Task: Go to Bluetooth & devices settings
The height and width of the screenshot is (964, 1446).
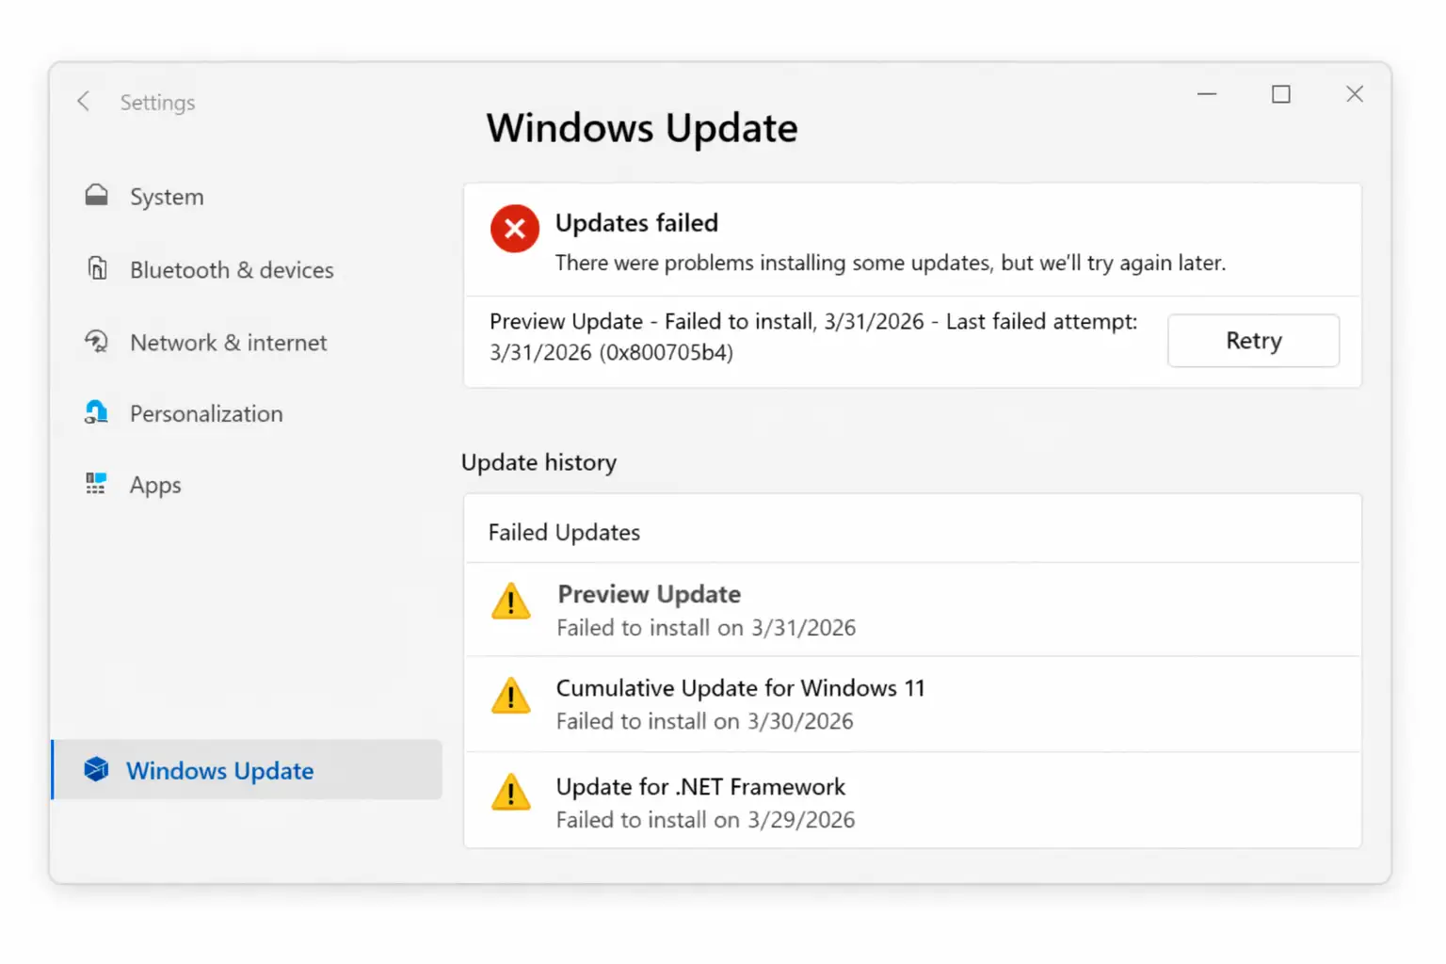Action: click(x=232, y=270)
